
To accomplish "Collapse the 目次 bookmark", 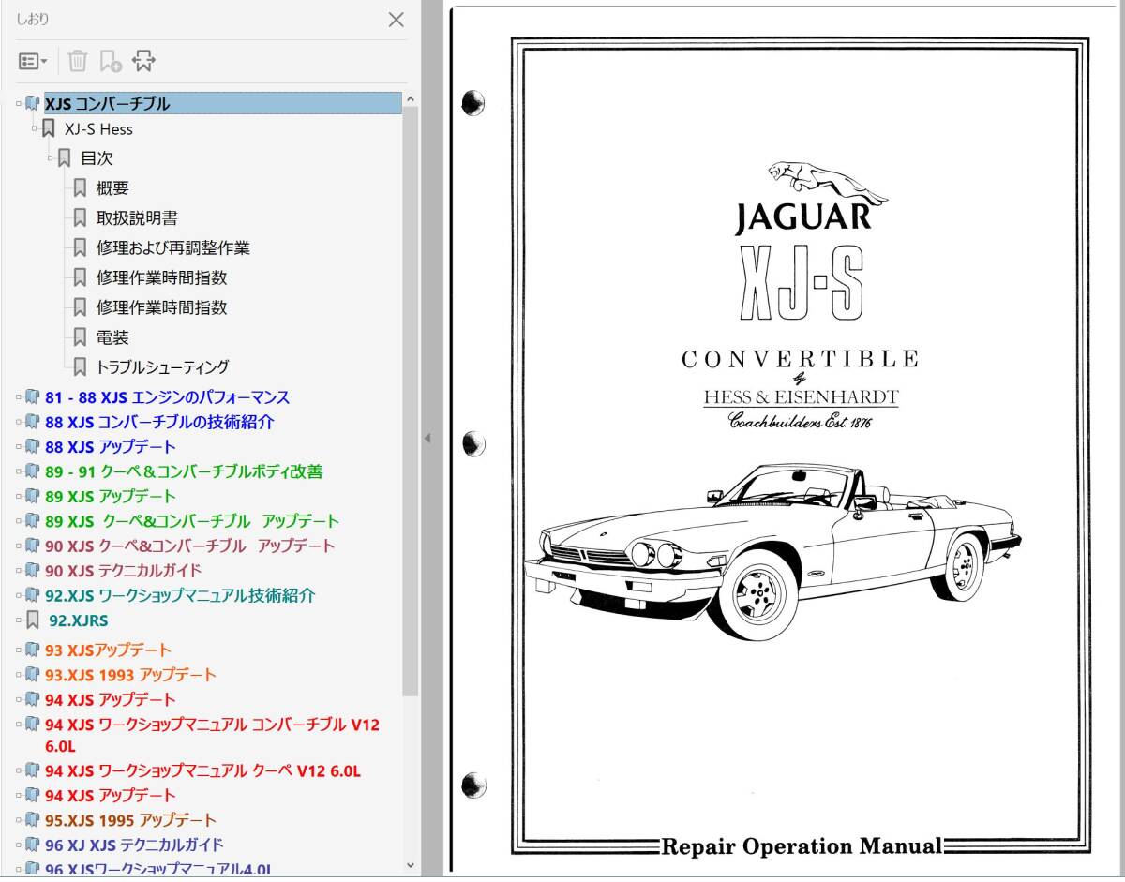I will tap(52, 158).
